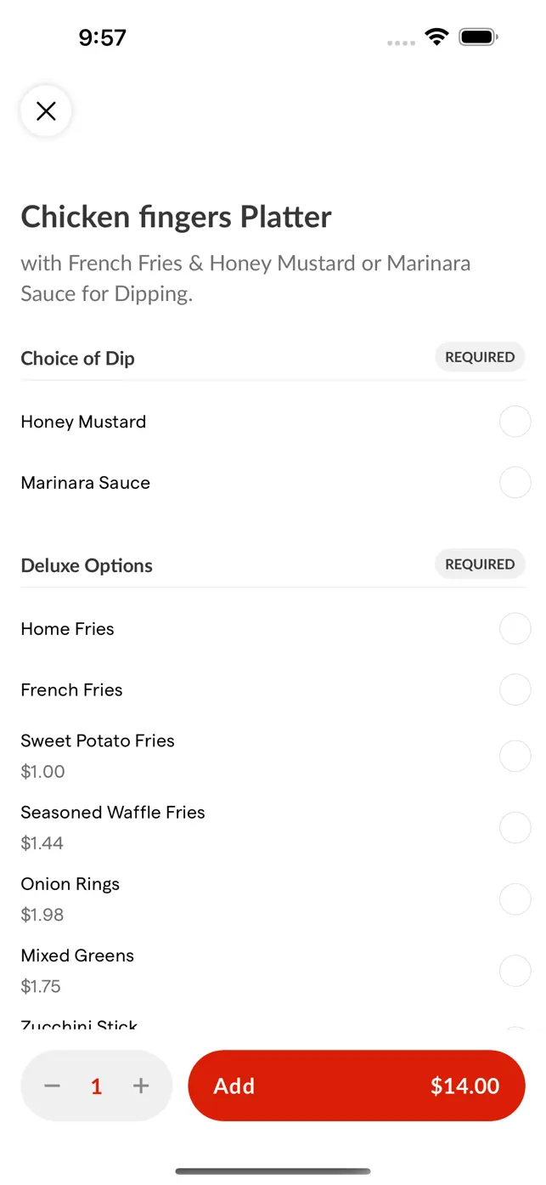Select Onion Rings for $1.98

point(515,899)
